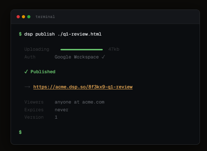The width and height of the screenshot is (207, 151).
Task: Click the Google Workspace auth text
Action: [77, 57]
